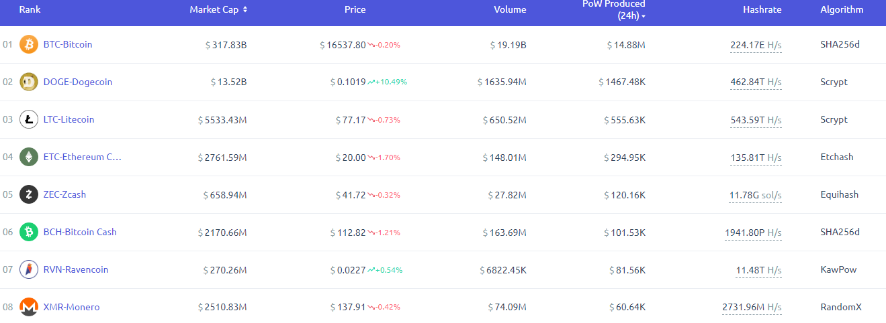Viewport: 886px width, 323px height.
Task: Click Ethereum Classic's -1.70% price change
Action: [388, 157]
